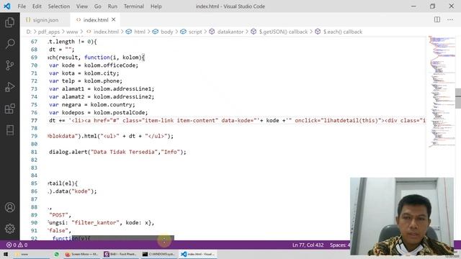461x259 pixels.
Task: Click line number 69 in the gutter
Action: (34, 58)
